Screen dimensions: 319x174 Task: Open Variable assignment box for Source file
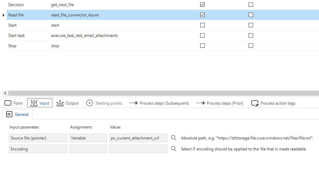point(88,138)
